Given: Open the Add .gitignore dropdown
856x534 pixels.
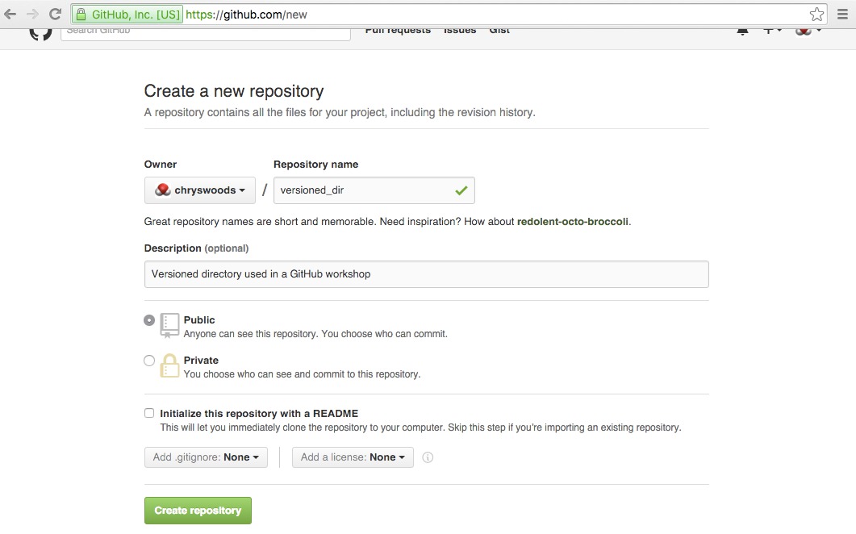Looking at the screenshot, I should point(206,457).
